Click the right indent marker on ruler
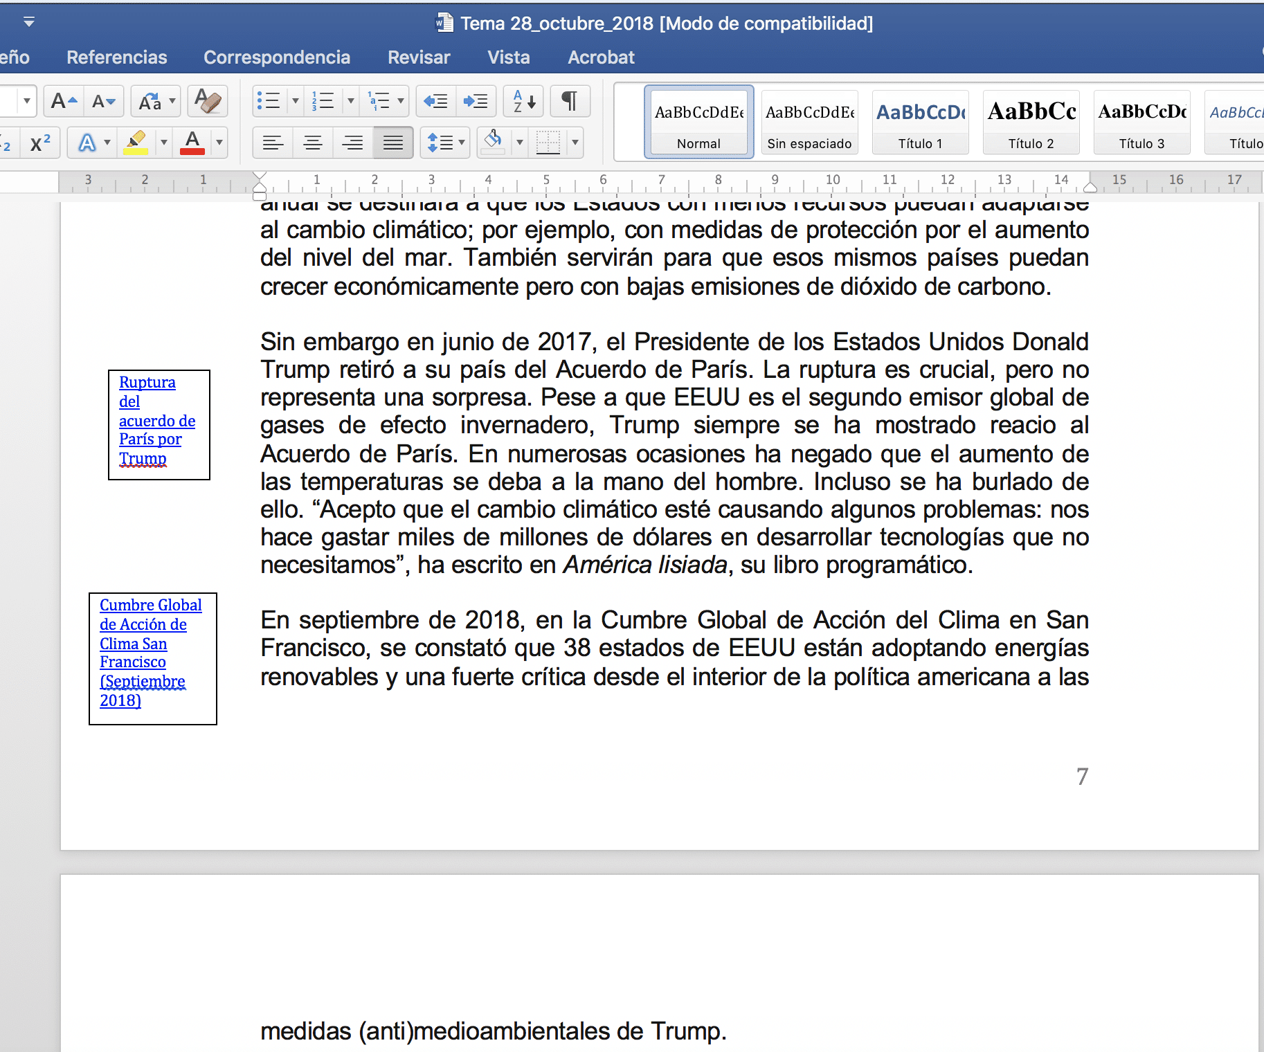The height and width of the screenshot is (1052, 1264). 1090,187
